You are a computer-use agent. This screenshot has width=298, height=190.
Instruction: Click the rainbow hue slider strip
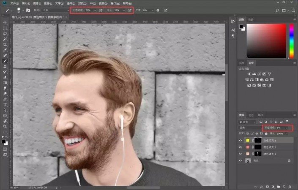point(292,40)
